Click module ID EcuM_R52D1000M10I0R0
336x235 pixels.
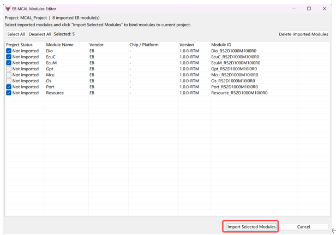236,63
